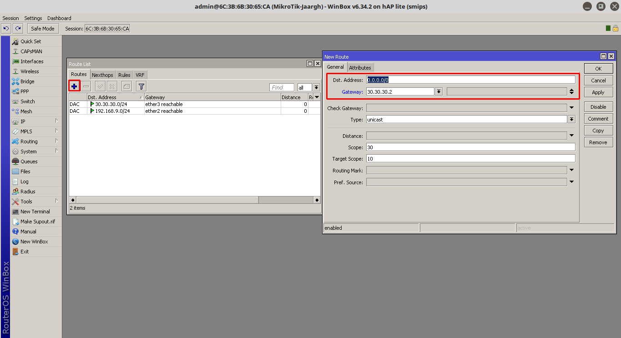Viewport: 621px width, 338px height.
Task: Select the enable checkmark icon in Route List
Action: click(99, 86)
